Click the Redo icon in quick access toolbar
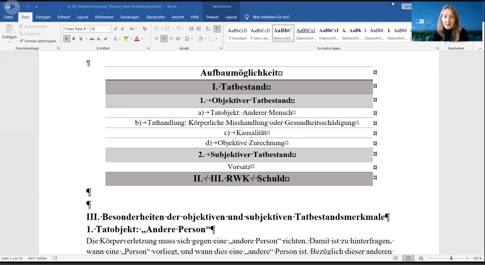This screenshot has width=485, height=265. pyautogui.click(x=28, y=6)
